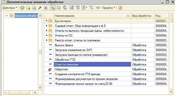This screenshot has width=175, height=96.
Task: Sort by Наименование column header
Action: (92, 16)
